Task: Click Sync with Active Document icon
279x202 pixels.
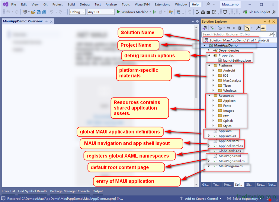Action: point(229,28)
